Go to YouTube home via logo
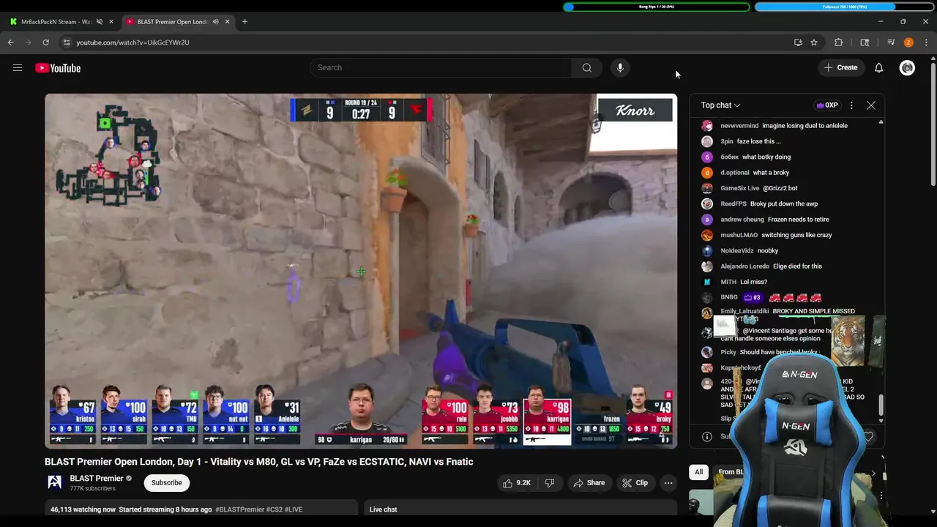 tap(58, 68)
